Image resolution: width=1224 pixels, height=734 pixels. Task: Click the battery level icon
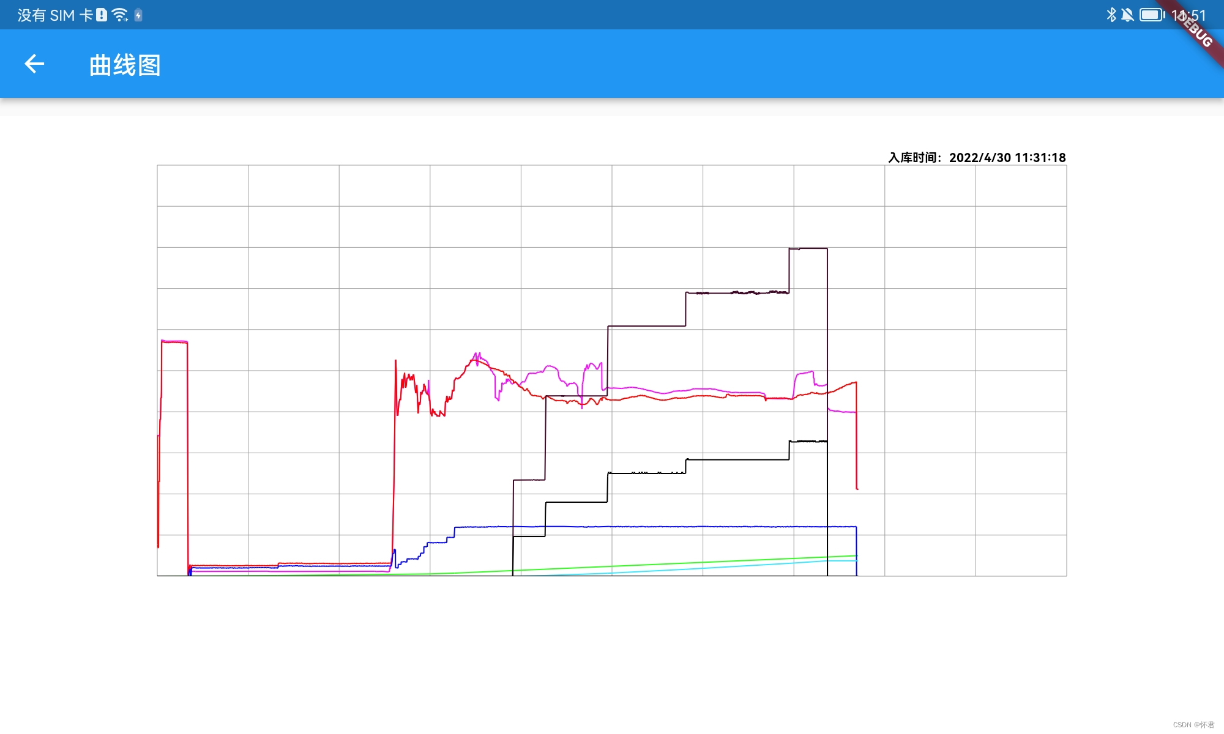tap(1152, 15)
